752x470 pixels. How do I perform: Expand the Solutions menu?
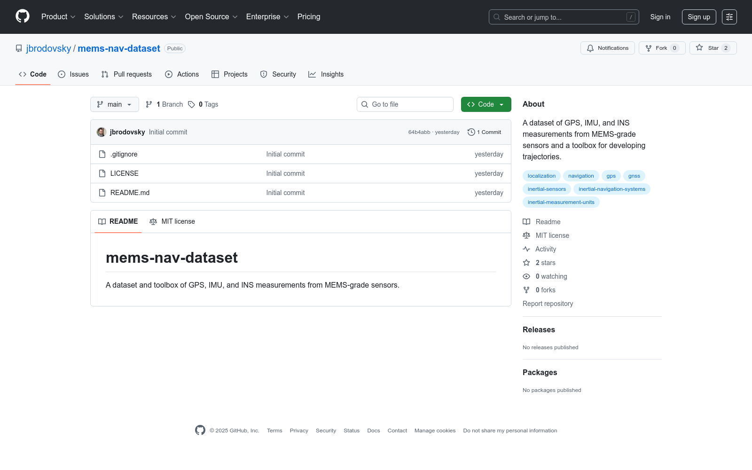(104, 17)
